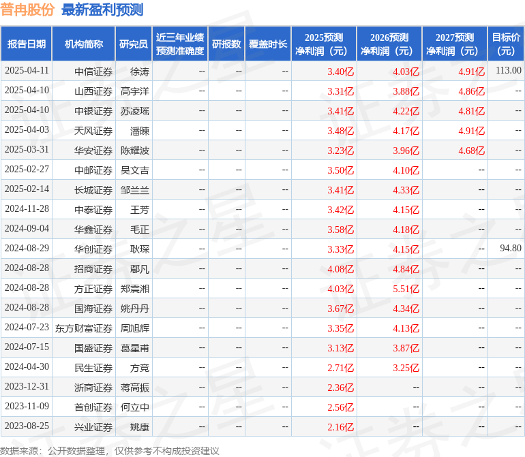Viewport: 525px width, 457px height.
Task: Click the 2025预测净利润 column header
Action: pos(324,44)
